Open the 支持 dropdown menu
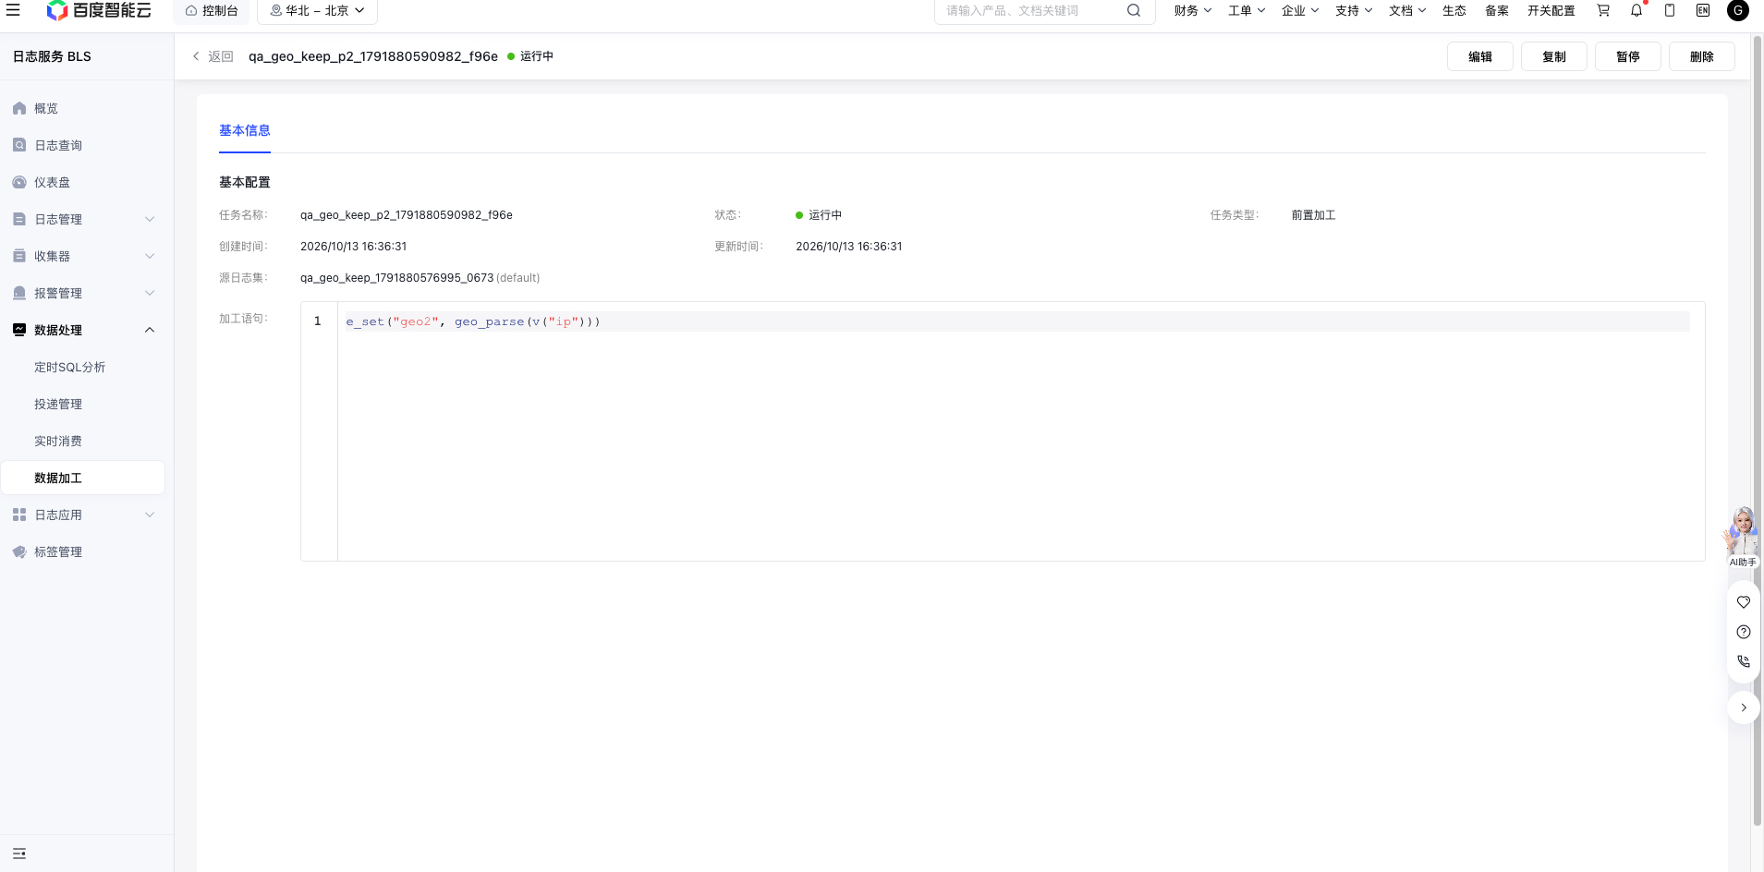This screenshot has width=1764, height=872. (1354, 11)
